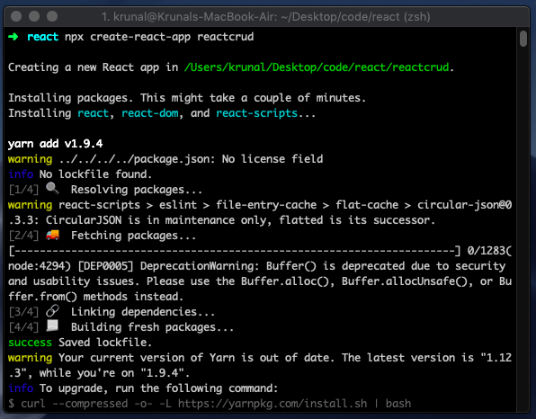Click the fetching progress bar line
This screenshot has width=536, height=419.
[x=235, y=251]
